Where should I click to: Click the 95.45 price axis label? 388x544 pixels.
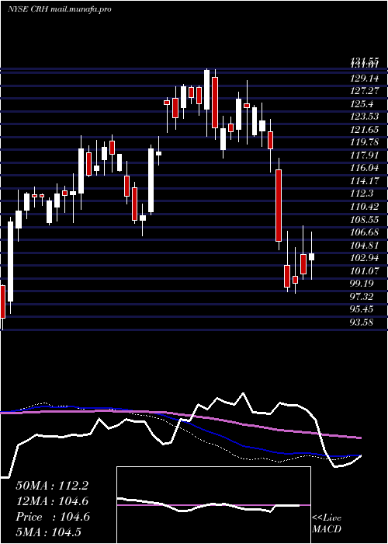click(x=362, y=309)
